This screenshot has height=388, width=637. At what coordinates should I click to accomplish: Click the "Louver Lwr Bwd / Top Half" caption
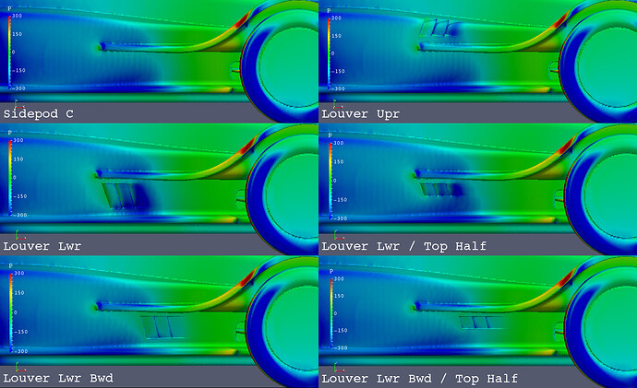pyautogui.click(x=420, y=379)
